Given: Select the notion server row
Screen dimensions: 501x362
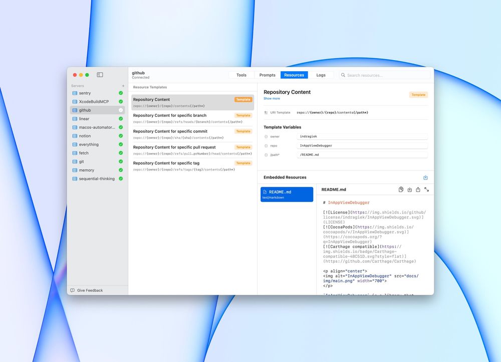Looking at the screenshot, I should [97, 136].
